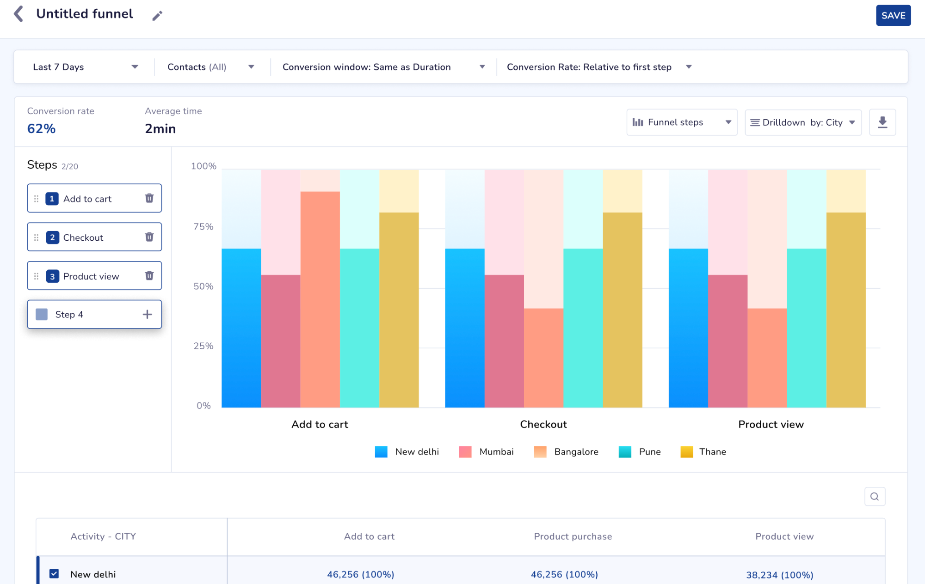Click the step 3 number badge
Screen dimensions: 925x584
pyautogui.click(x=52, y=276)
